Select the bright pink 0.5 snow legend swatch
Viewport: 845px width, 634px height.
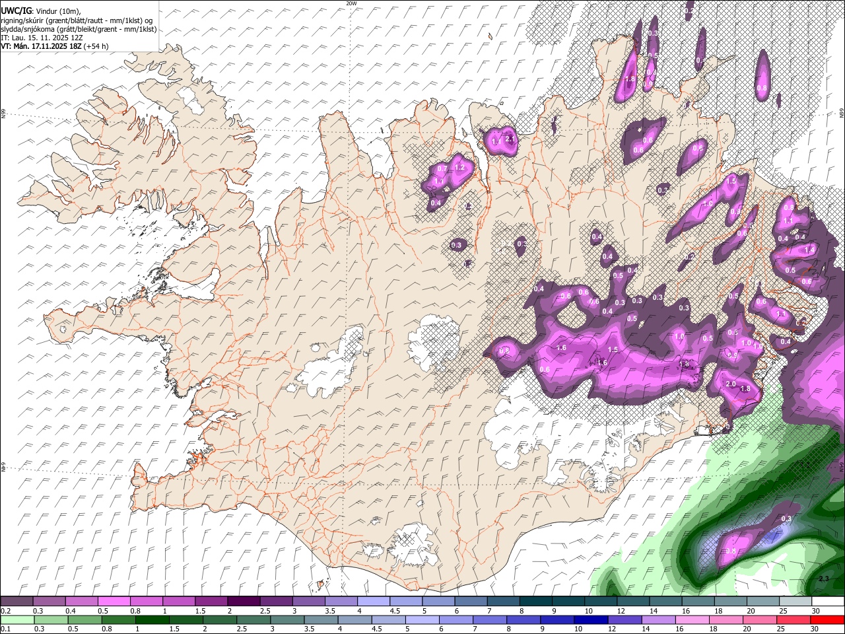click(x=114, y=601)
